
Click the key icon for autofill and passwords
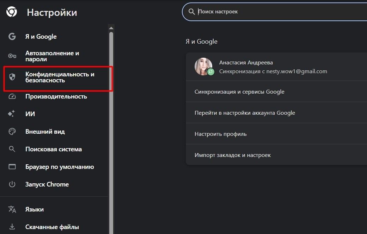pyautogui.click(x=12, y=56)
